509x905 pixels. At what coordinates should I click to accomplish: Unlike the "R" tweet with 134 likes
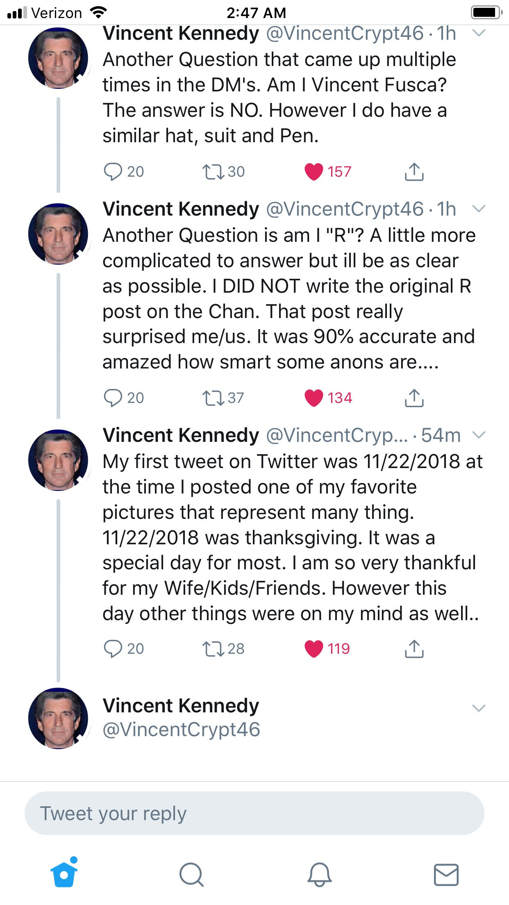(314, 398)
